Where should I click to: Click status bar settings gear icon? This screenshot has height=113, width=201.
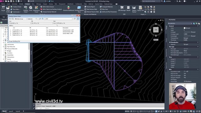tap(171, 111)
